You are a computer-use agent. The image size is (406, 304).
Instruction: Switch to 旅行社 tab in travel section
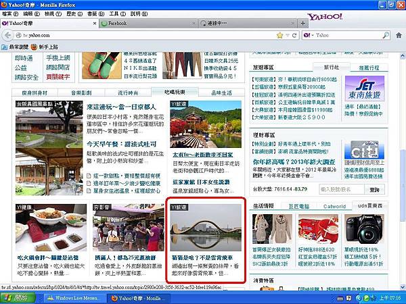click(332, 67)
